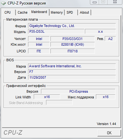The height and width of the screenshot is (139, 123).
Task: Click the Макс.поддержка label
Action: coord(81,97)
